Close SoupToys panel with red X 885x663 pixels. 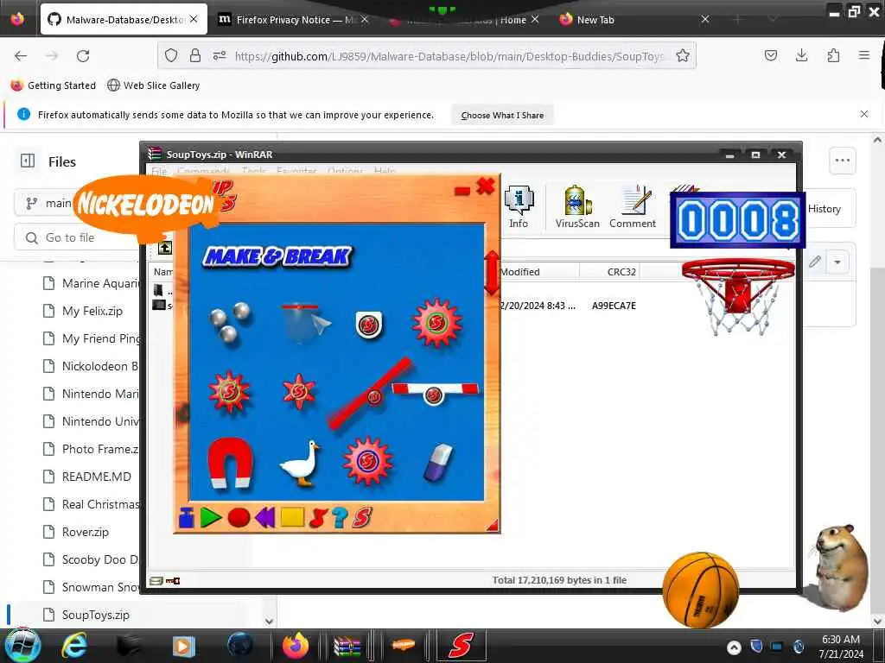coord(486,186)
